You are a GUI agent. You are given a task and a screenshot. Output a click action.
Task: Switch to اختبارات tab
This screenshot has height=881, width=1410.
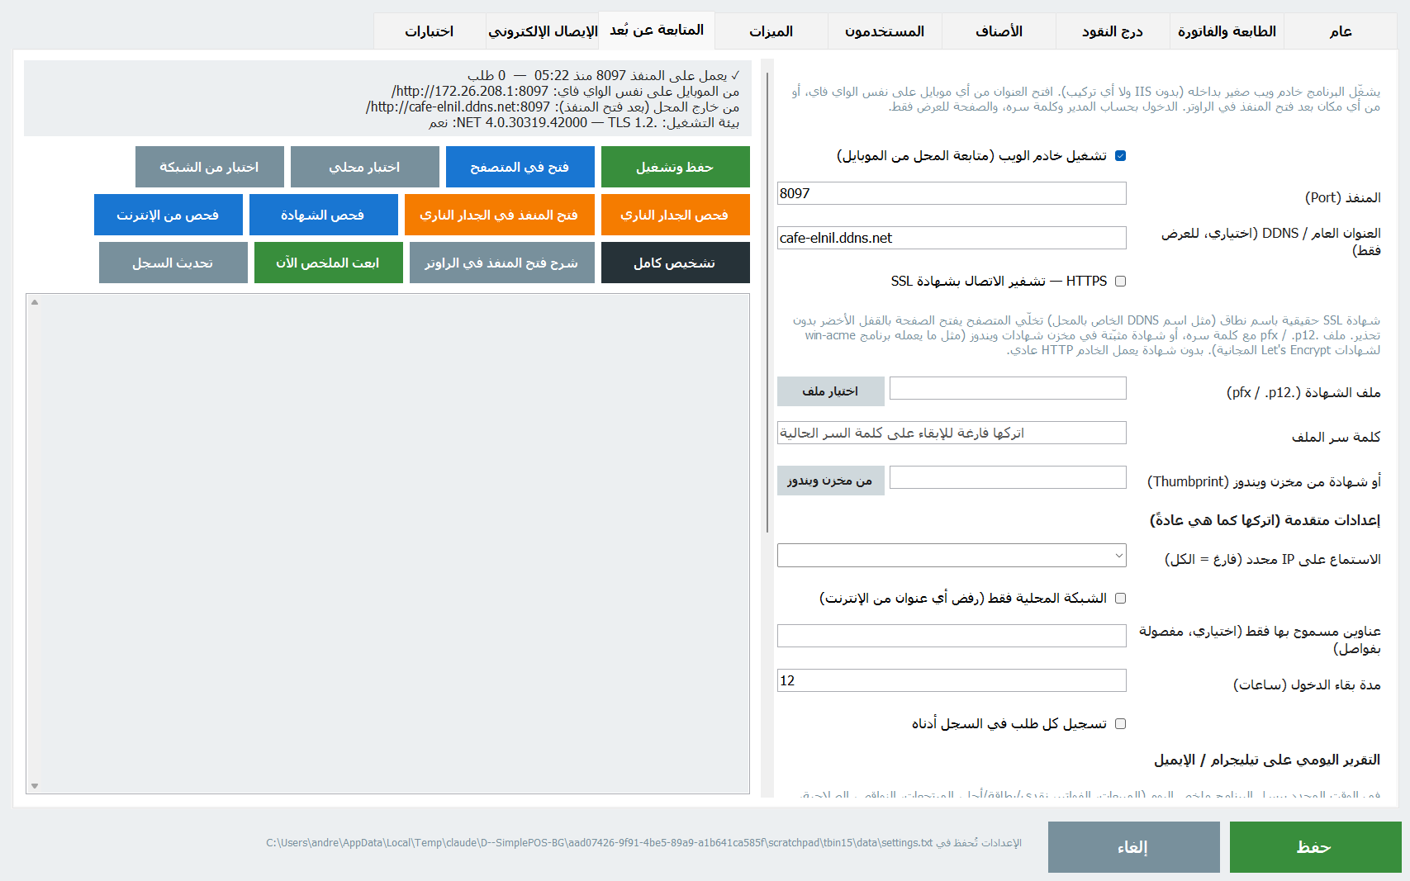point(430,31)
